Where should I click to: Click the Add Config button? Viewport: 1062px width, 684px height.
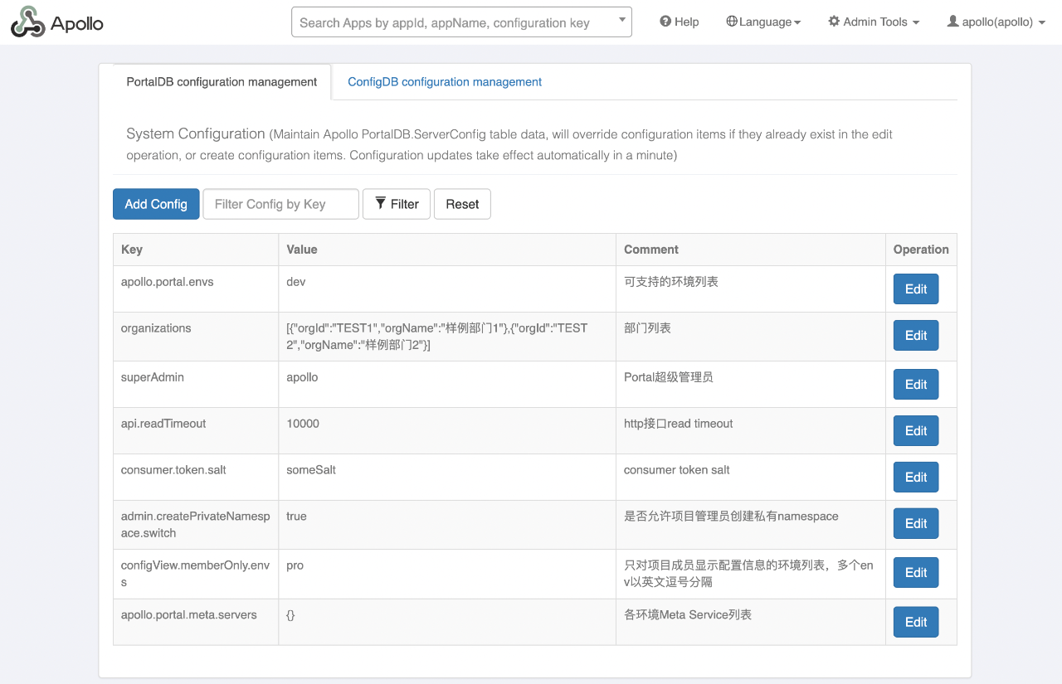pos(156,204)
